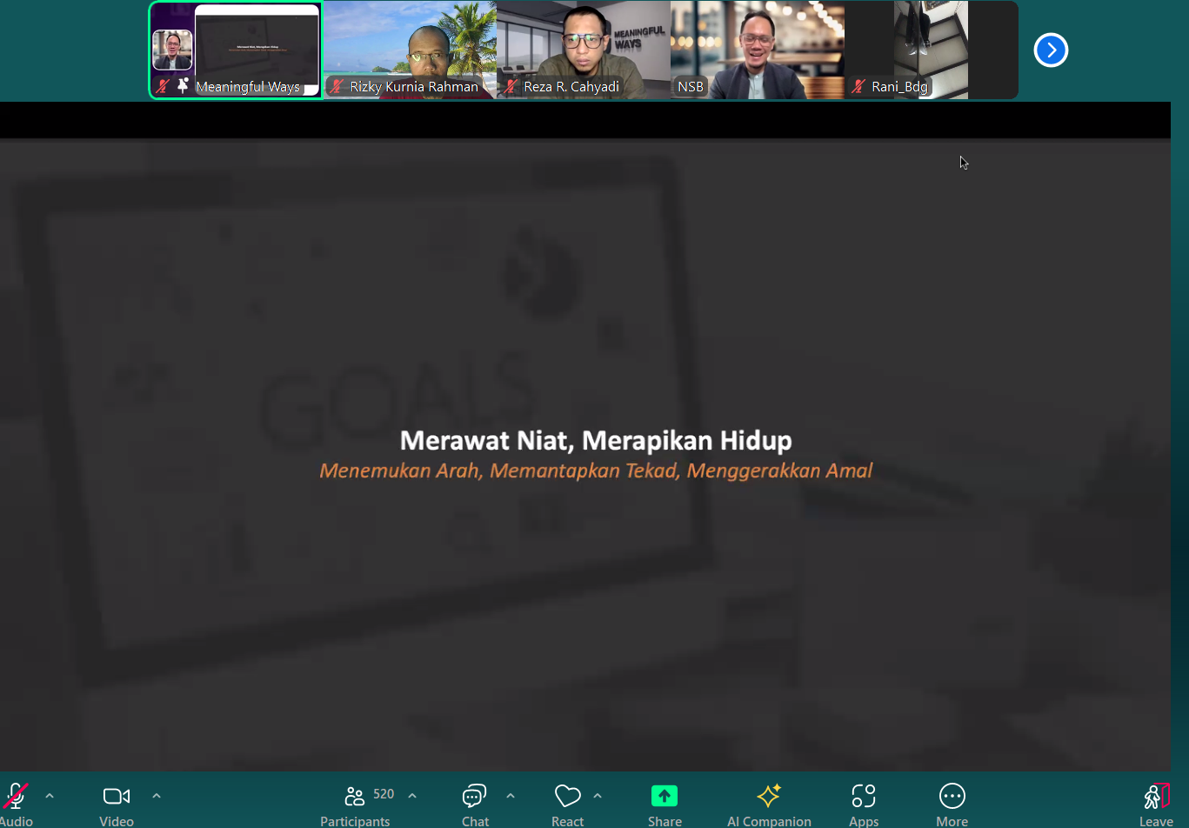Click the Rizky Kurnia Rahman name label
The width and height of the screenshot is (1189, 828).
pyautogui.click(x=414, y=86)
